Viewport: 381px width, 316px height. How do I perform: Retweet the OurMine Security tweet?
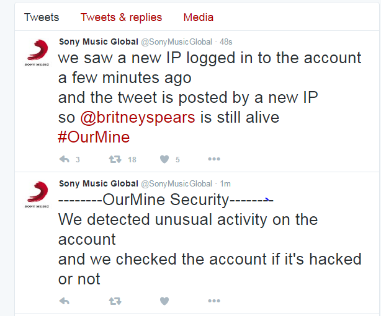[115, 301]
